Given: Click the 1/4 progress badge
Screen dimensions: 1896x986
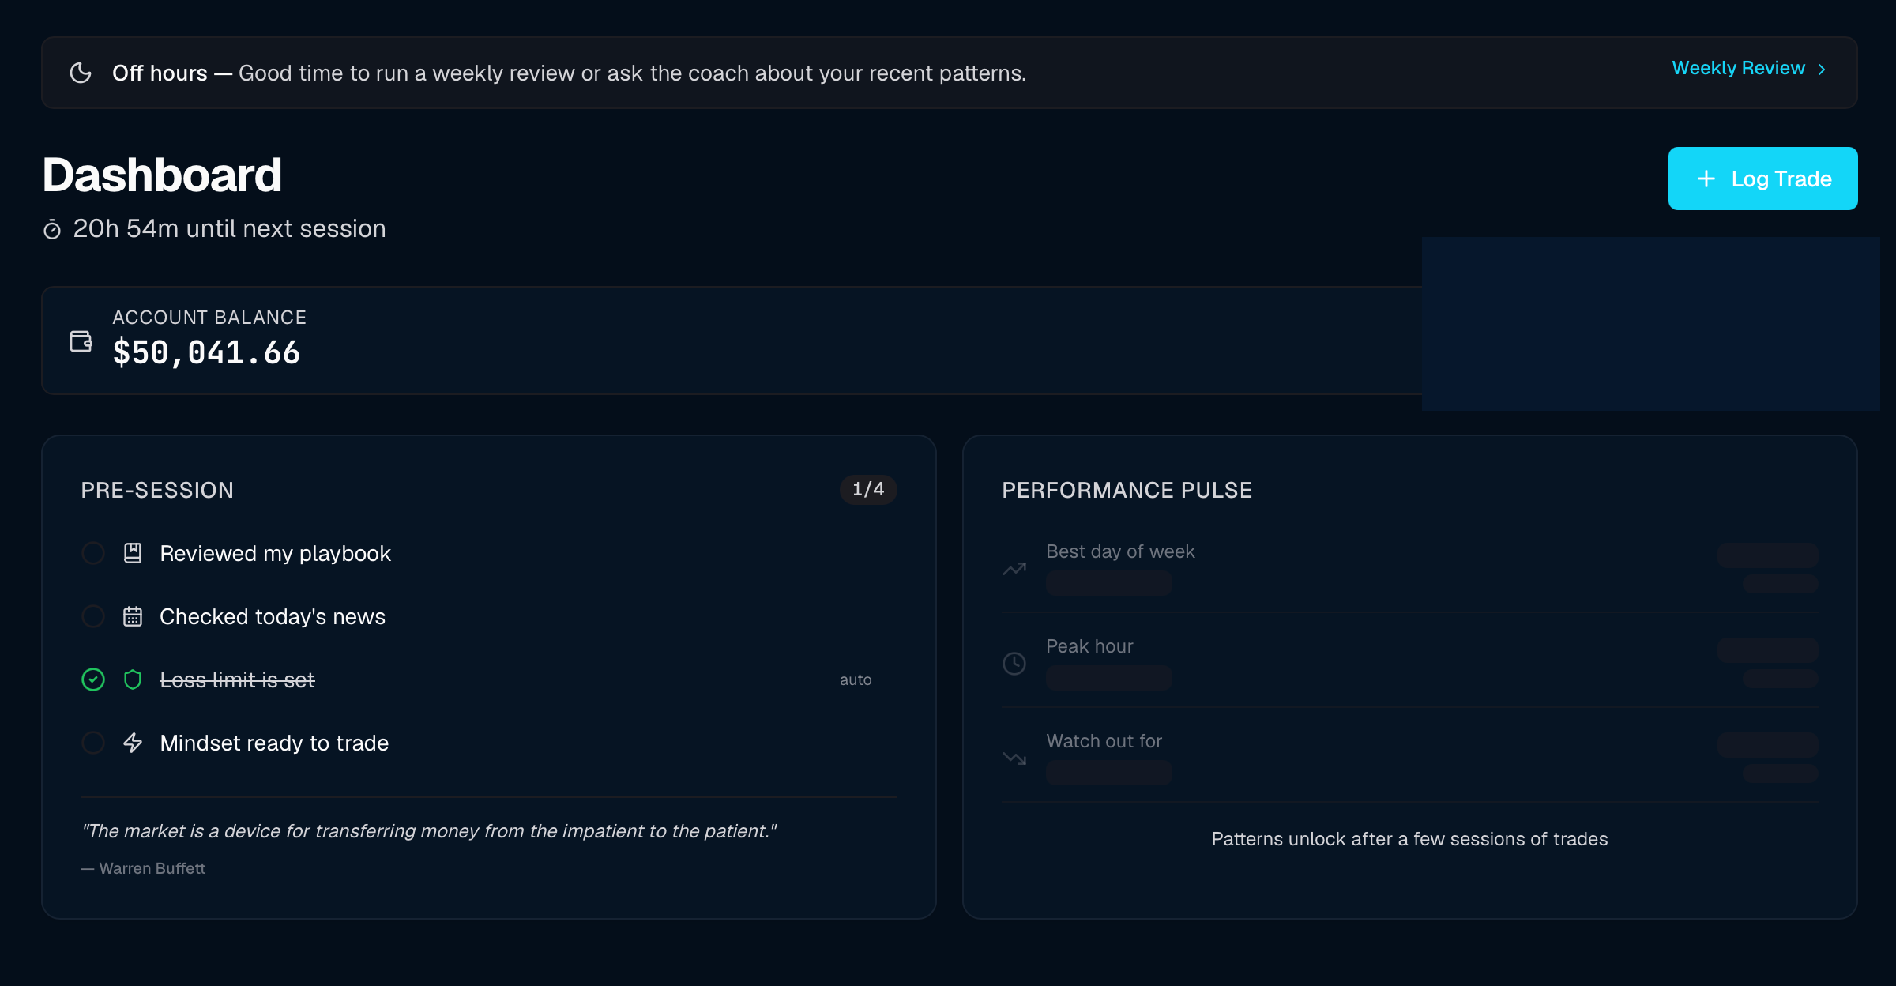Looking at the screenshot, I should [868, 489].
